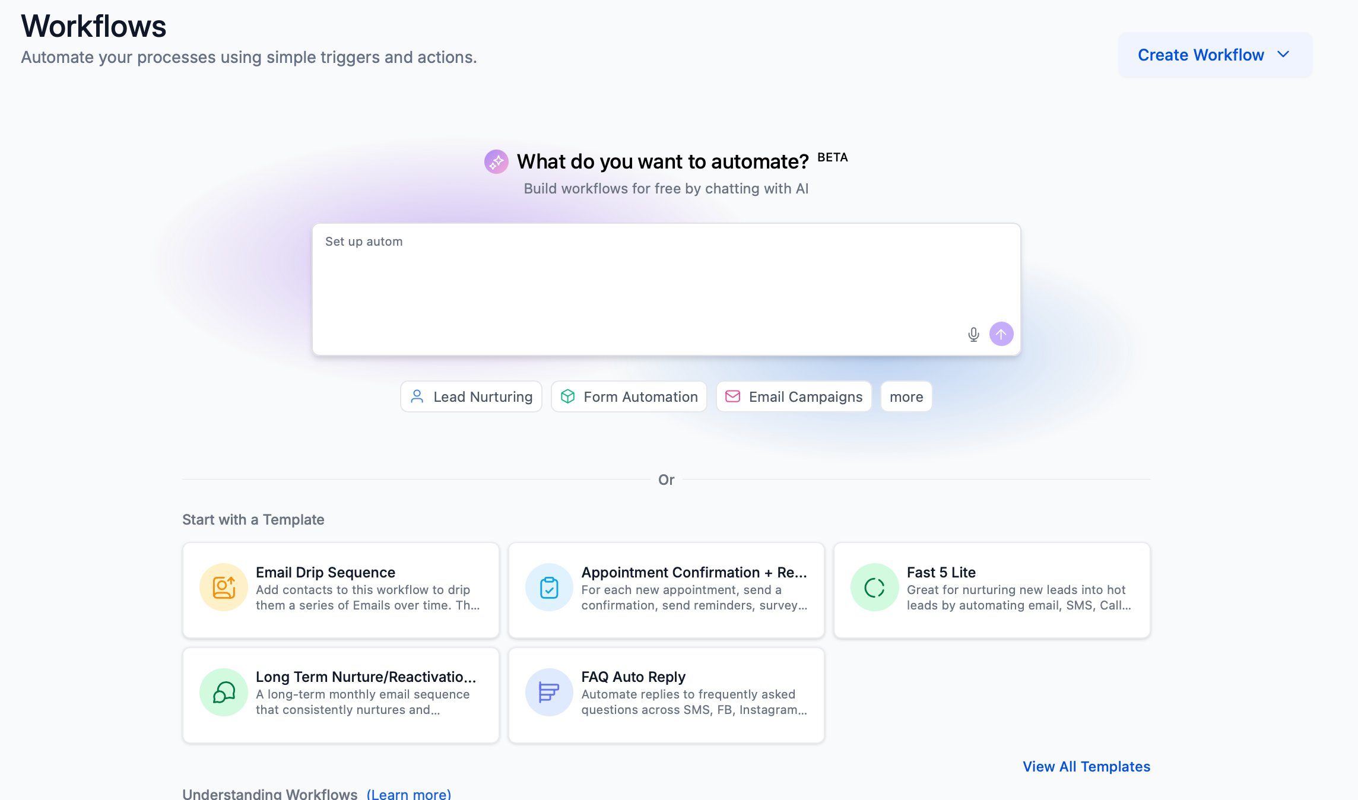Screen dimensions: 1358x800
Task: Click 'Great for nurturing new leads' description
Action: [x=1019, y=598]
